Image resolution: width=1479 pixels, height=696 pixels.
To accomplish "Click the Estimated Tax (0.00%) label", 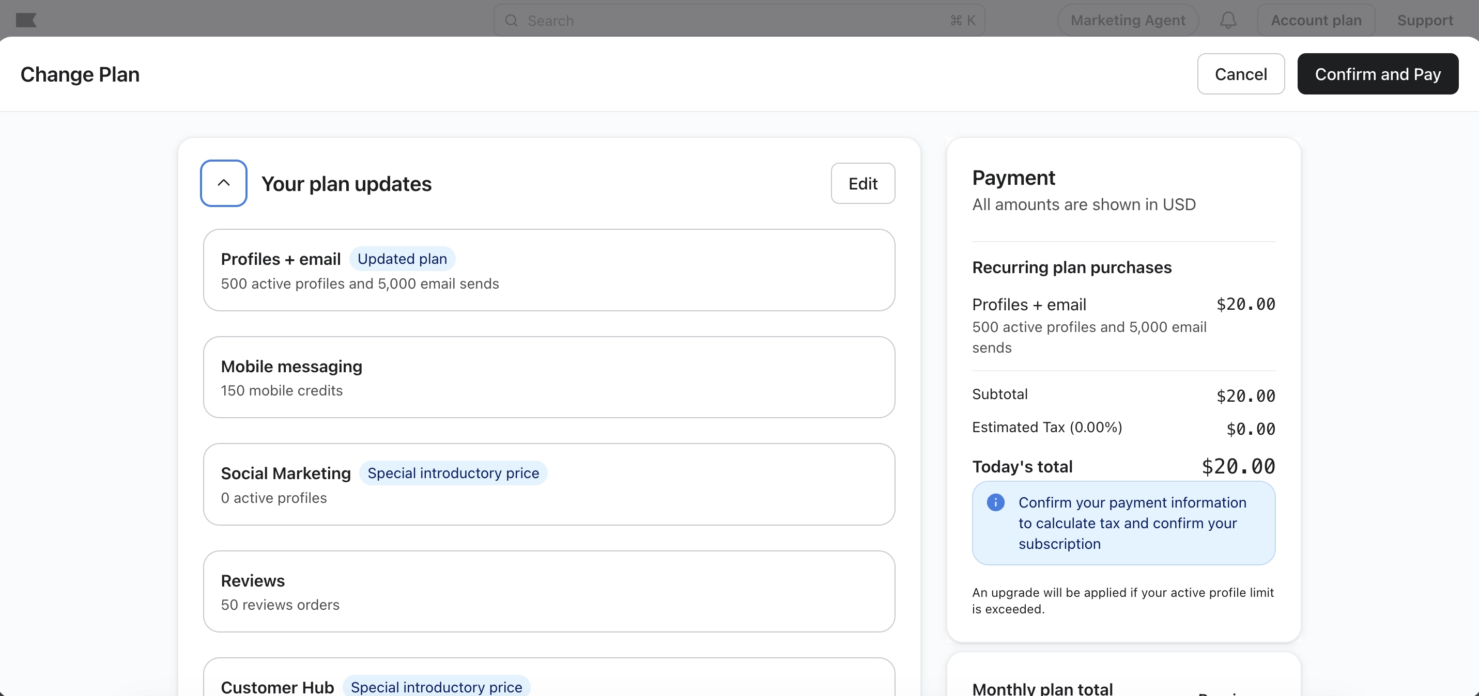I will pyautogui.click(x=1046, y=427).
